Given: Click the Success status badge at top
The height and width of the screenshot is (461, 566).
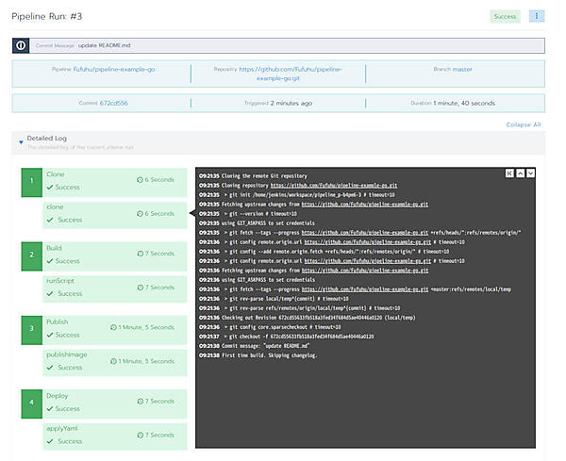Looking at the screenshot, I should coord(505,16).
